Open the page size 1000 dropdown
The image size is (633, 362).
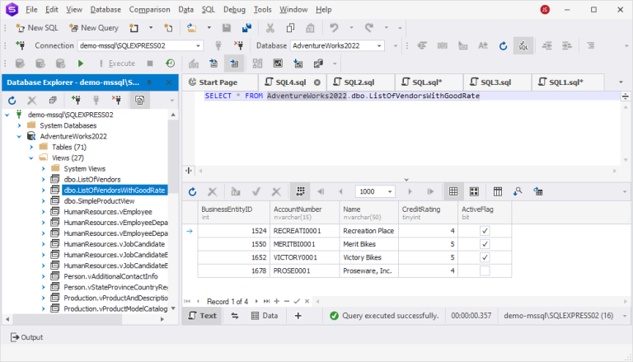[390, 191]
